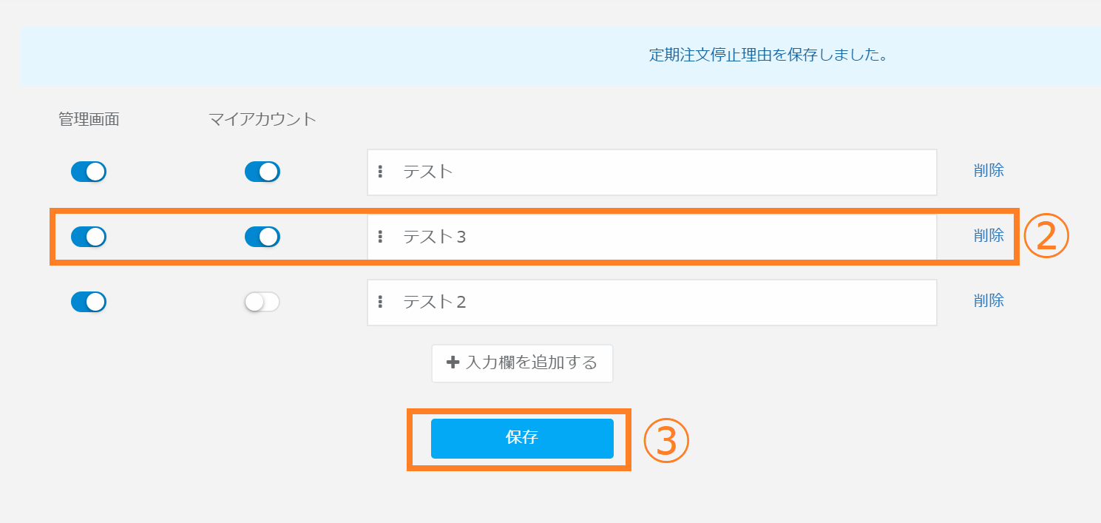Remove the テスト2 entry via the 削除 link
Viewport: 1101px width, 523px height.
989,301
